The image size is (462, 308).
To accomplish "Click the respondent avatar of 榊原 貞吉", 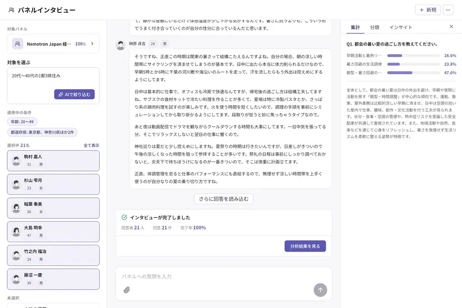I will (120, 45).
